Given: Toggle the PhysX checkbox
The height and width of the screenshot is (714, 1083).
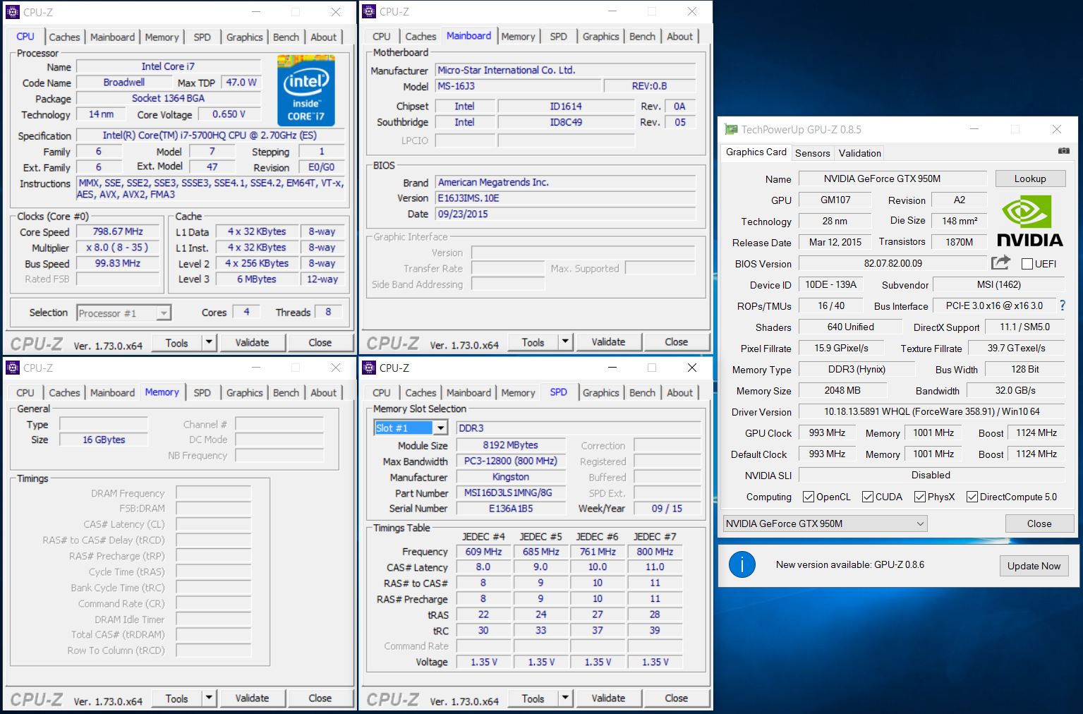Looking at the screenshot, I should 920,497.
